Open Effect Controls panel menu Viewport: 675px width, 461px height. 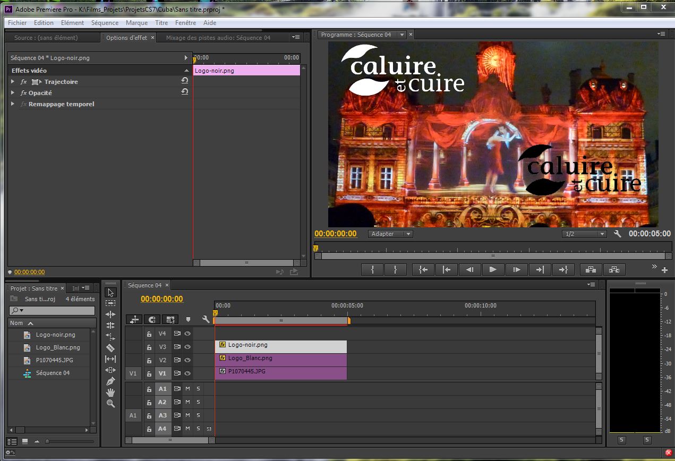296,37
